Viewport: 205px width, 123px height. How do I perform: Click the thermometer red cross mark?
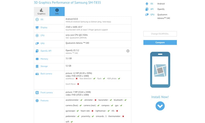click(x=123, y=116)
